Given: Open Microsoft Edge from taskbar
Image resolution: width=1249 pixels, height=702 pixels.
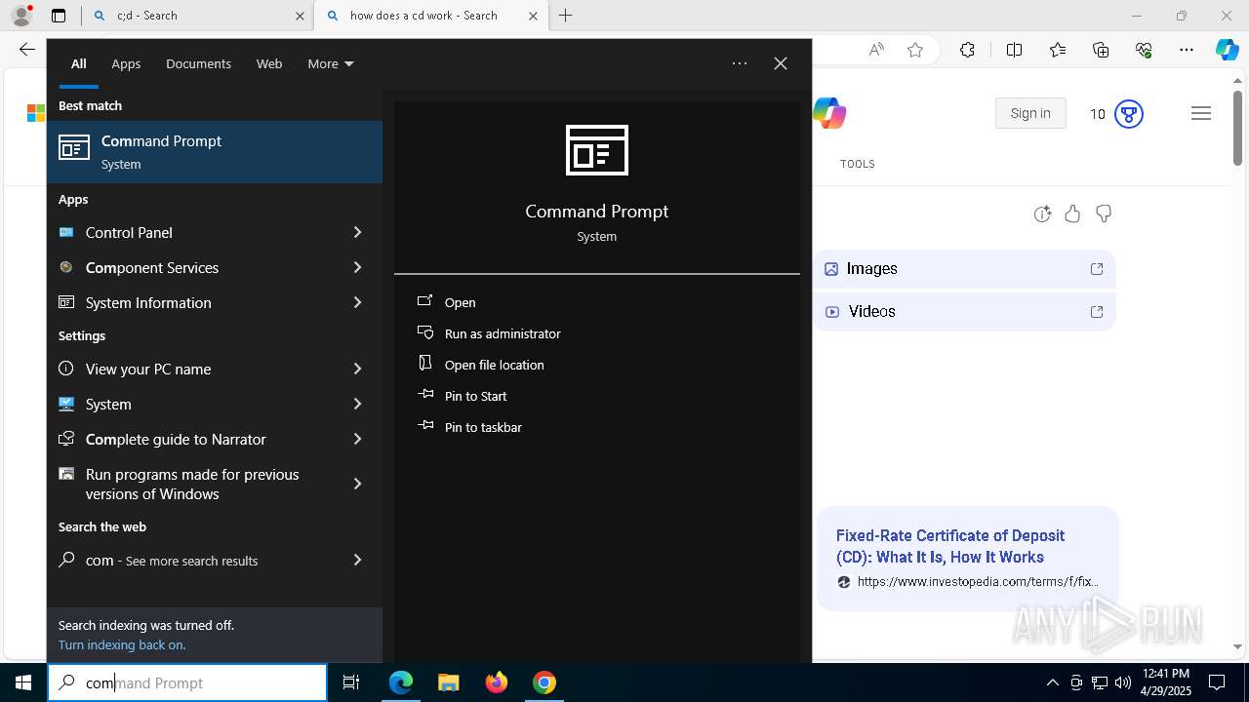Looking at the screenshot, I should click(401, 682).
